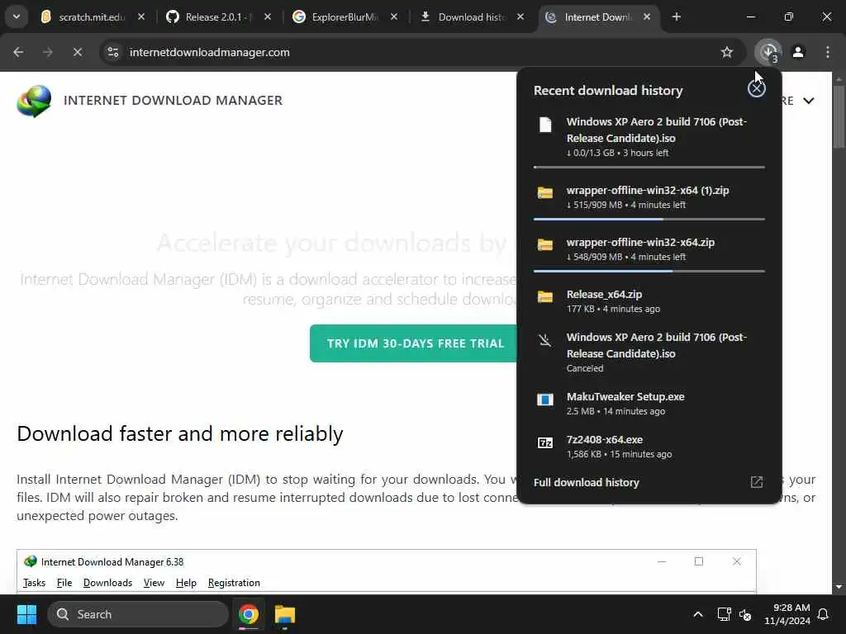The height and width of the screenshot is (634, 846).
Task: Bookmark this page with the star icon
Action: point(727,52)
